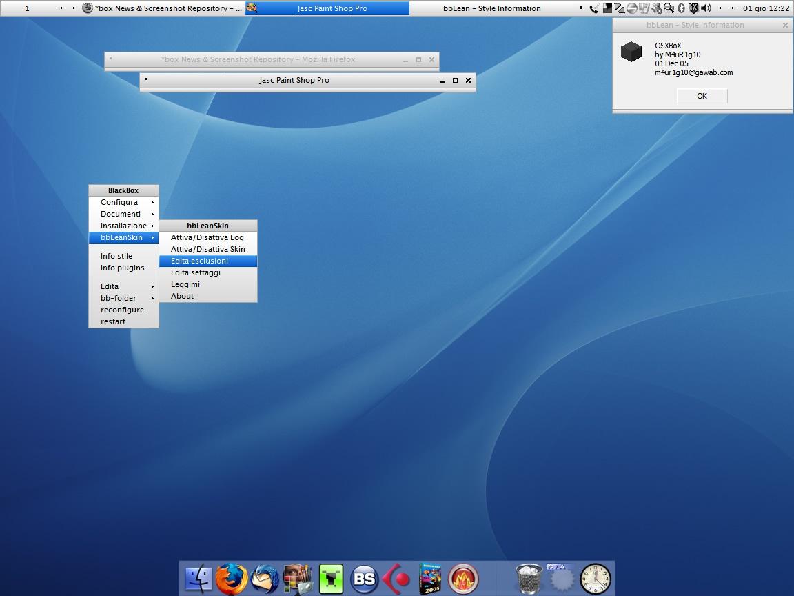Viewport: 794px width, 596px height.
Task: Close the bbLean Style Information window
Action: [785, 25]
